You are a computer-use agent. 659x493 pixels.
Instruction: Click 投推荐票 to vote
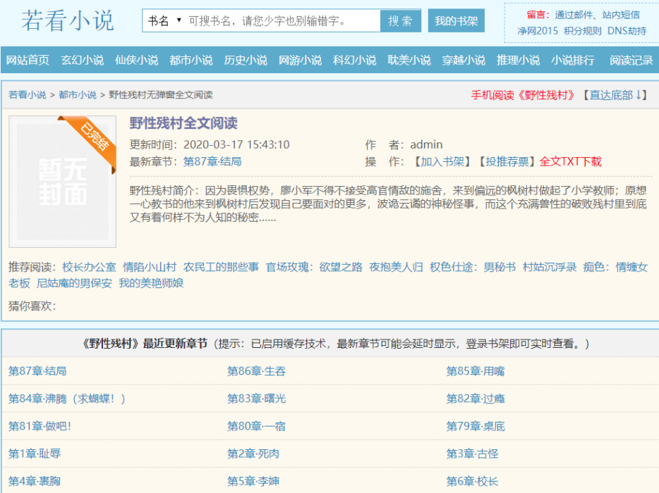coord(507,161)
